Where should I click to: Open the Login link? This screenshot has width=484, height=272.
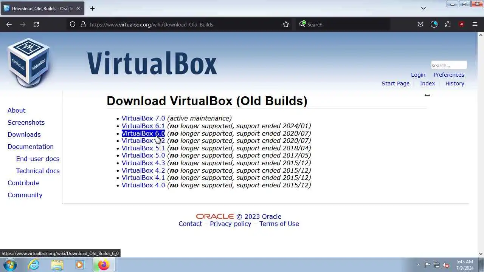418,75
